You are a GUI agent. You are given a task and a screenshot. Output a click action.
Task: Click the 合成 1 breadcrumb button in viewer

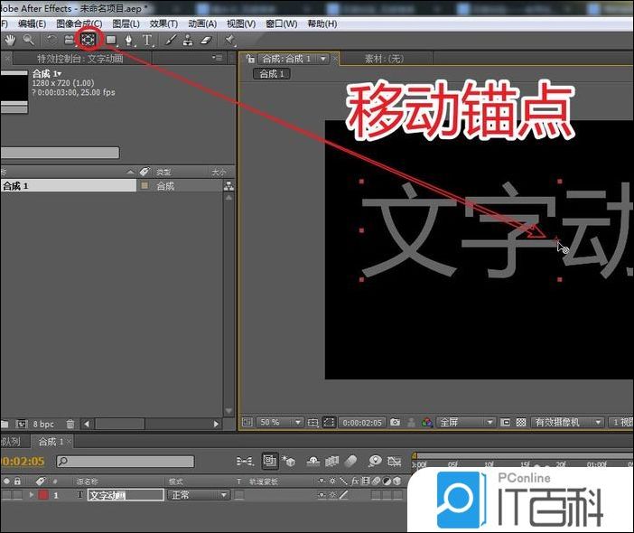coord(272,74)
